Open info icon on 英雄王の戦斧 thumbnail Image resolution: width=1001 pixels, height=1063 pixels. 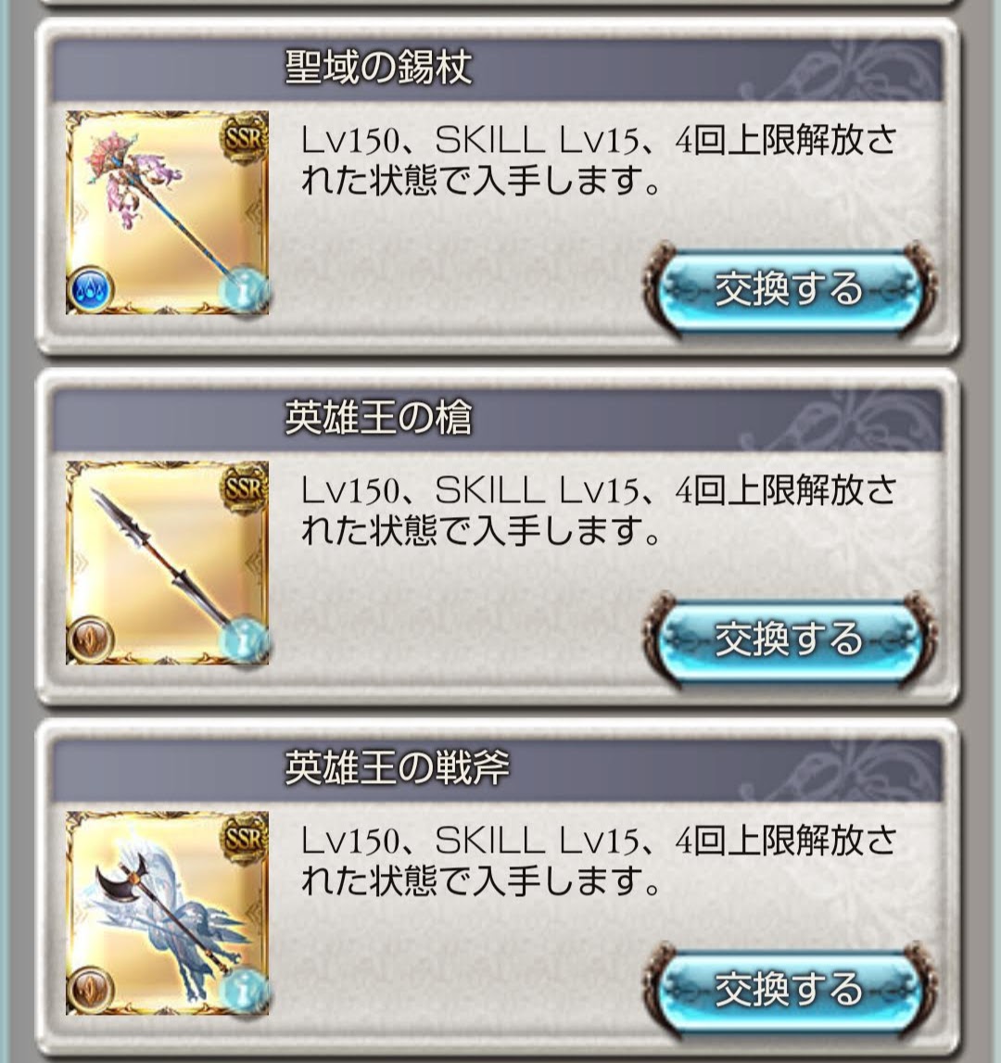pos(242,991)
